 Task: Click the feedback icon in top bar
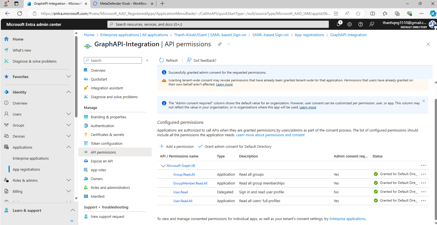372,24
